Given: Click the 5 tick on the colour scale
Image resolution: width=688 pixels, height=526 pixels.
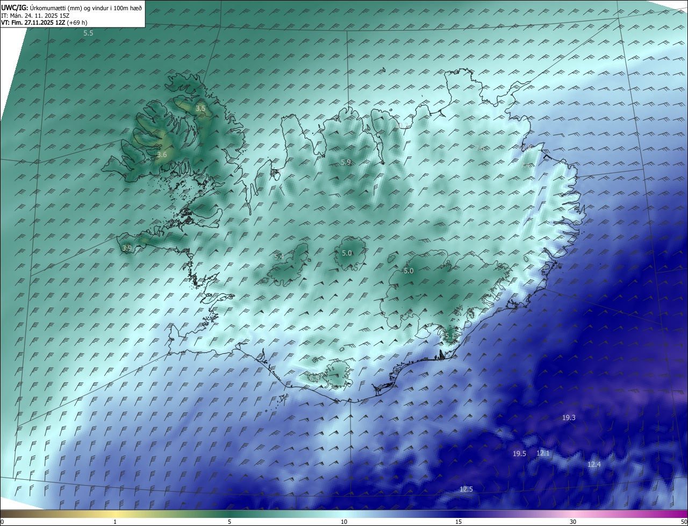Looking at the screenshot, I should point(230,522).
